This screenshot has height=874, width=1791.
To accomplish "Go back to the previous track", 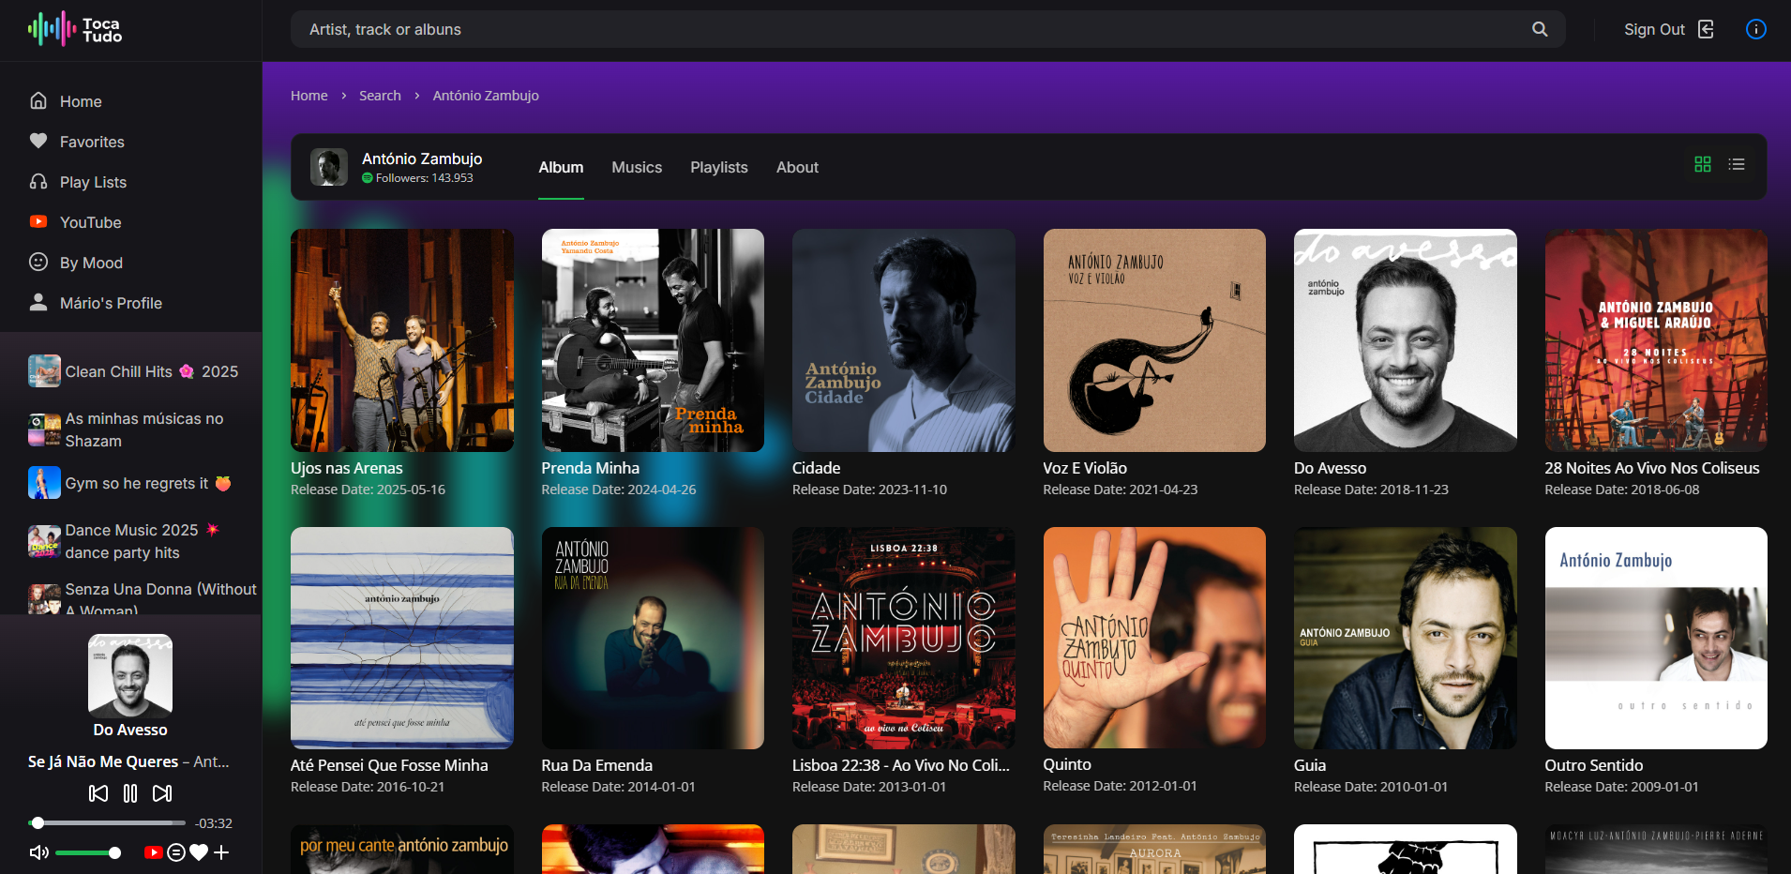I will (x=98, y=793).
